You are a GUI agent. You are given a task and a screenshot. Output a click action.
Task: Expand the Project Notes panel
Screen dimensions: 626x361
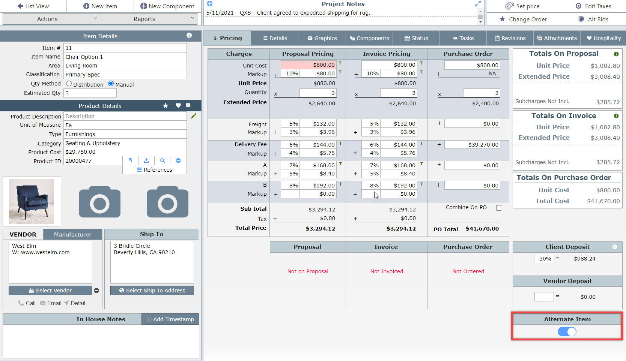pos(478,4)
